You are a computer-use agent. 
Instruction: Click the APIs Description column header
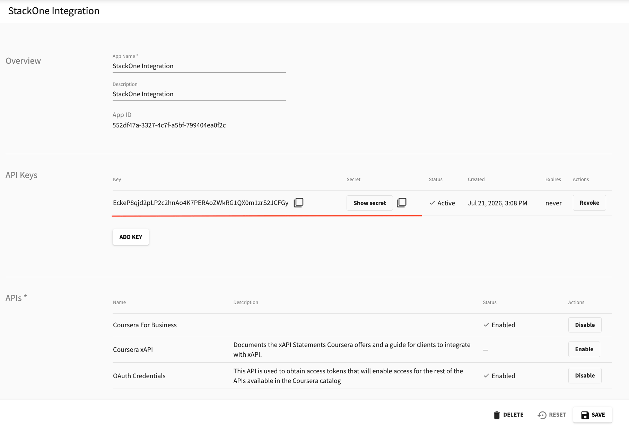point(246,302)
